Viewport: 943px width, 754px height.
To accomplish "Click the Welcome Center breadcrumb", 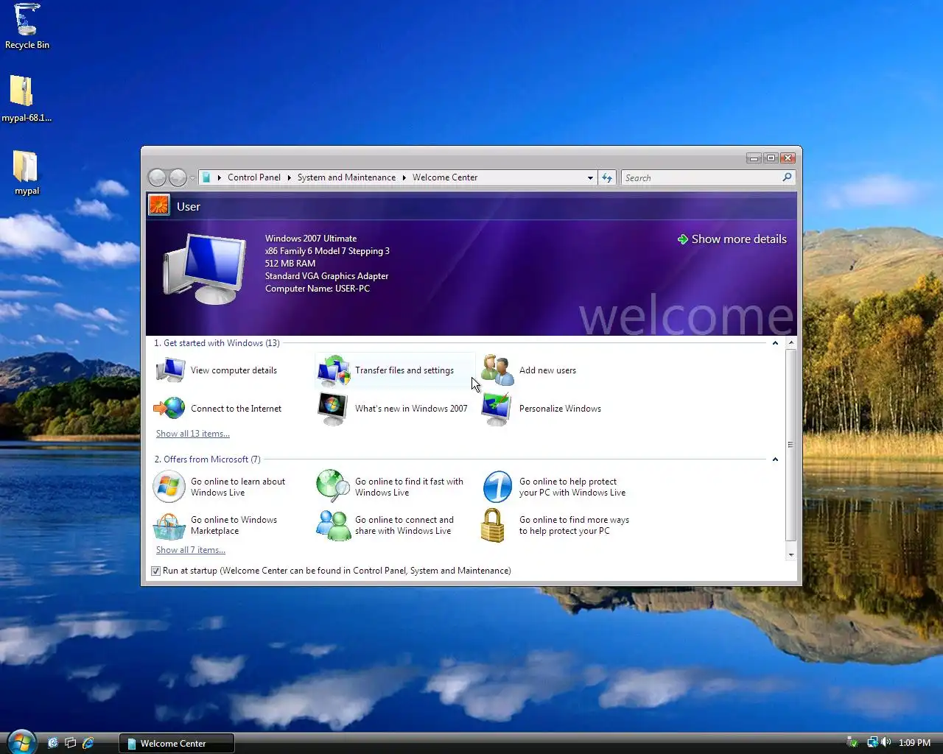I will click(x=445, y=177).
